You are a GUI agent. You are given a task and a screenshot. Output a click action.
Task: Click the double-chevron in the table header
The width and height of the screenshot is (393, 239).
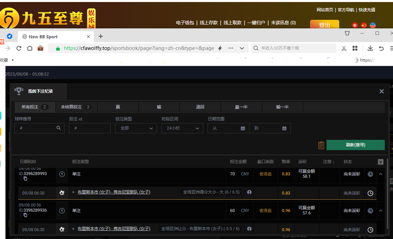coord(381,162)
